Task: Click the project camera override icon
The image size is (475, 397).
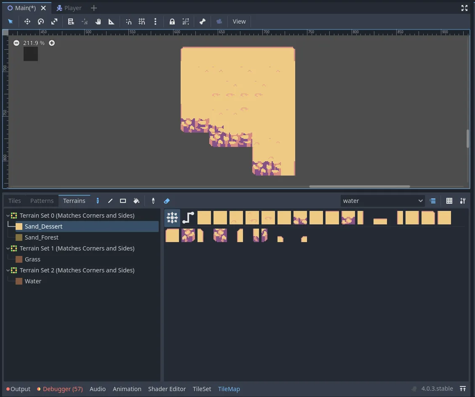Action: tap(219, 21)
